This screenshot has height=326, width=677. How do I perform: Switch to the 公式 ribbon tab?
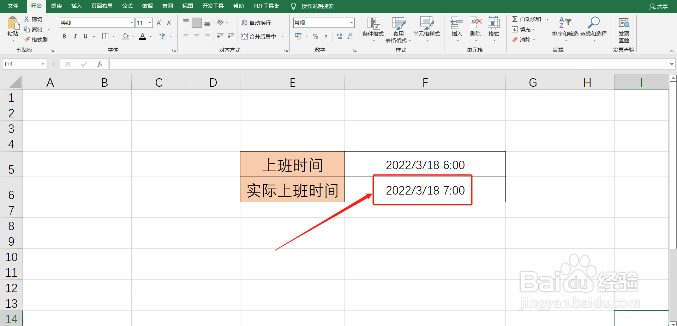click(127, 6)
